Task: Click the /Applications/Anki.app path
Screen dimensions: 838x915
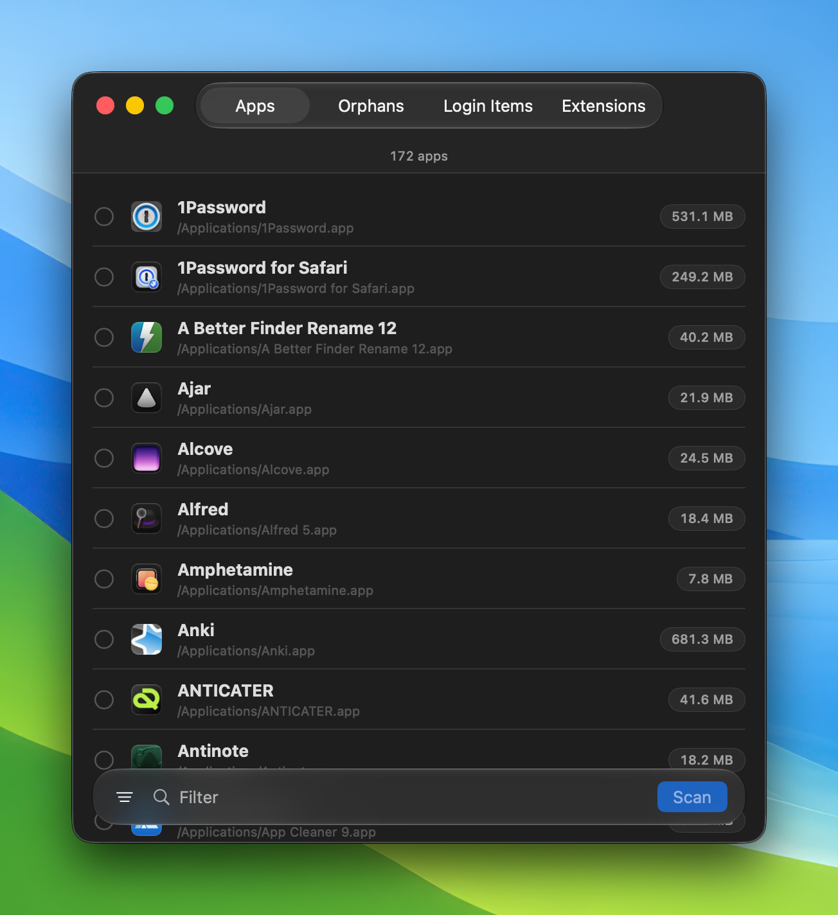Action: 246,651
